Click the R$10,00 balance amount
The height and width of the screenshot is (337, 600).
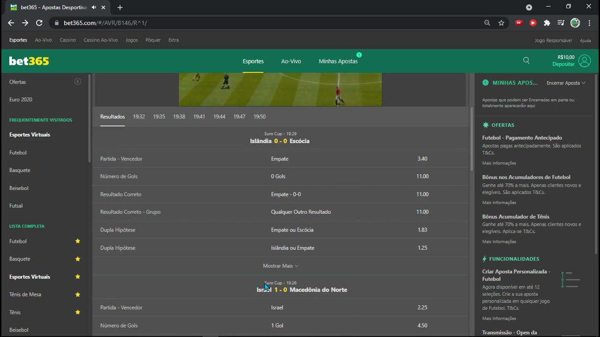pyautogui.click(x=566, y=57)
